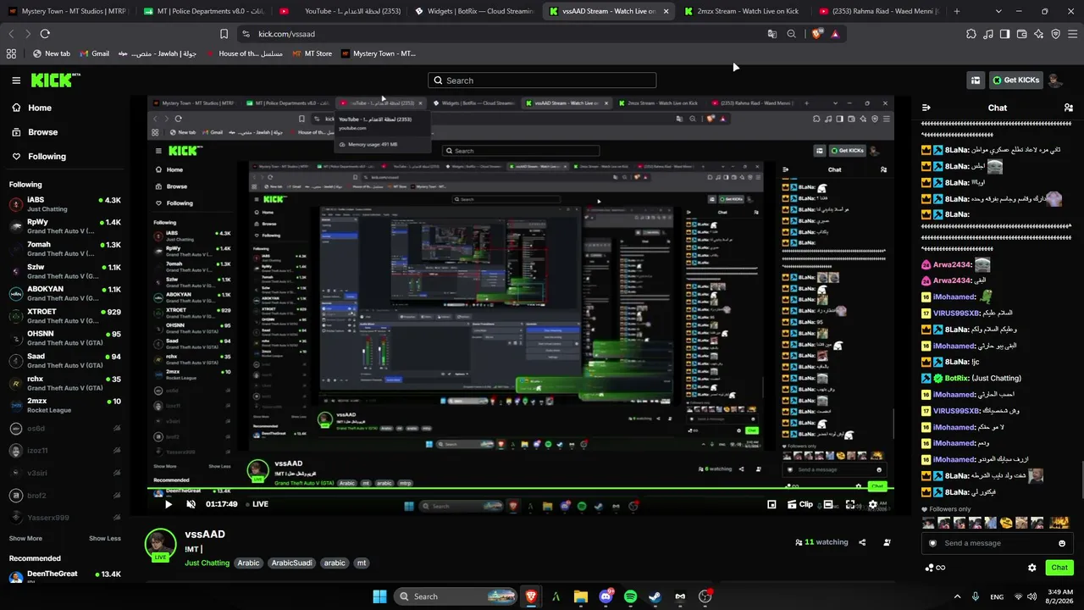Switch to the 2mzx Stream tab
This screenshot has height=610, width=1084.
point(744,11)
